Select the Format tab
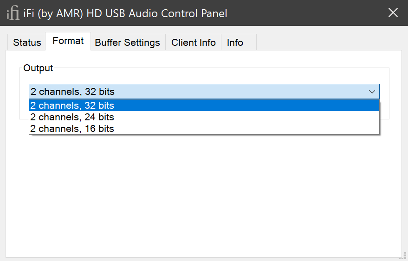Image resolution: width=408 pixels, height=261 pixels. point(68,41)
